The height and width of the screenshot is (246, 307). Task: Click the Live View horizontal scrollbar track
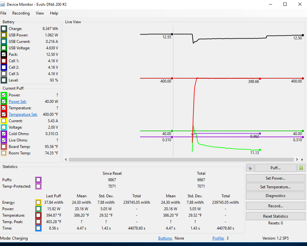181,160
